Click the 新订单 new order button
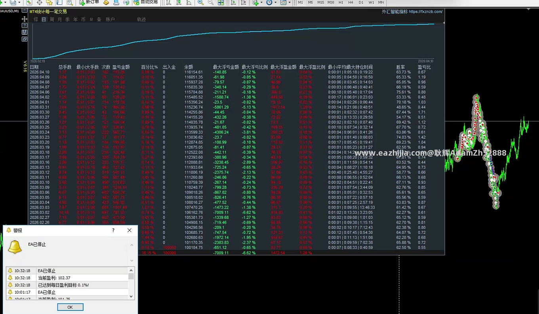The height and width of the screenshot is (314, 539). [89, 2]
